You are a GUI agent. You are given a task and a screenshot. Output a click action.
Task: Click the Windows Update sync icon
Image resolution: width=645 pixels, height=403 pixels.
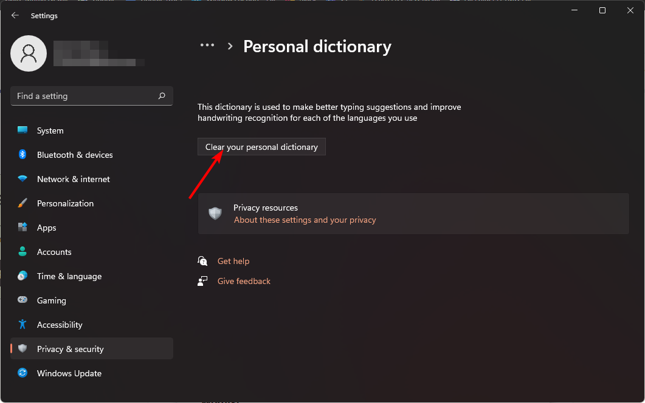pyautogui.click(x=22, y=373)
